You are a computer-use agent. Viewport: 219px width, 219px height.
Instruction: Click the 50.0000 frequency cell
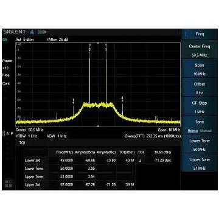66,169
